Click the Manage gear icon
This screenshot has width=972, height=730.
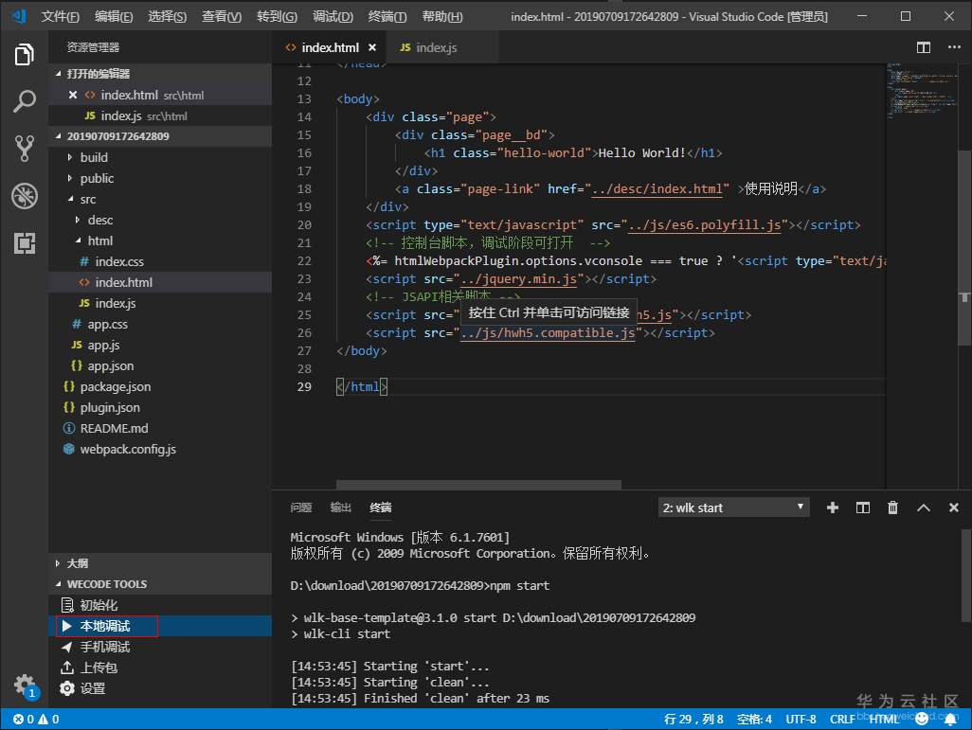pos(25,685)
